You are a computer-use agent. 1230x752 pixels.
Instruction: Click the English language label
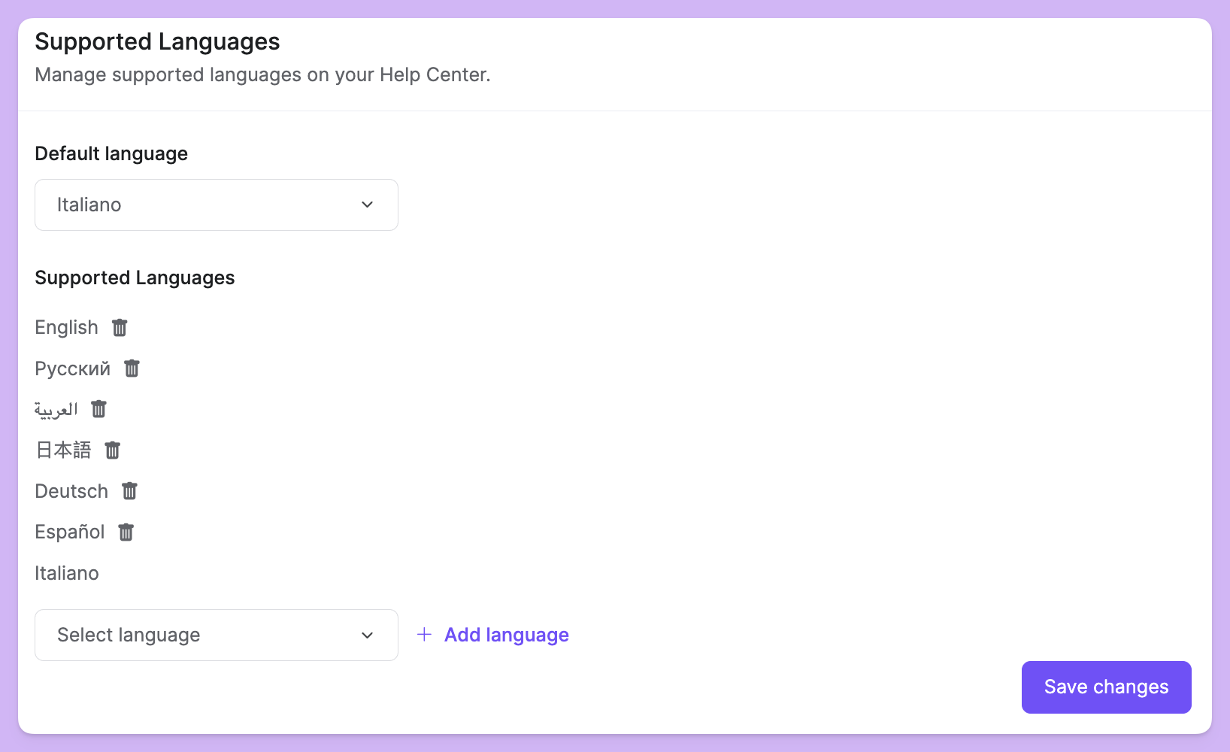[66, 328]
